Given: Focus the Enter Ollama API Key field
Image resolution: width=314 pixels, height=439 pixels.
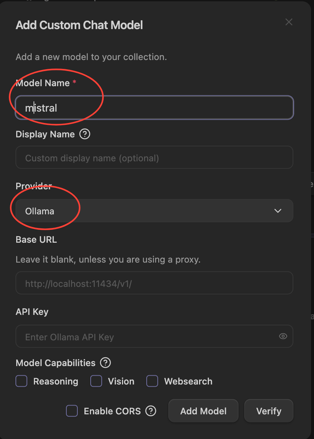Looking at the screenshot, I should 147,336.
